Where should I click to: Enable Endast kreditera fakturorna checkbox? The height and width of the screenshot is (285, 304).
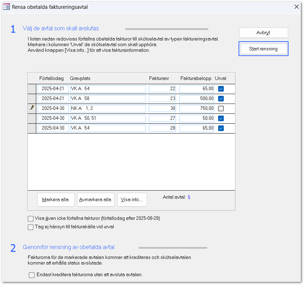(32, 275)
